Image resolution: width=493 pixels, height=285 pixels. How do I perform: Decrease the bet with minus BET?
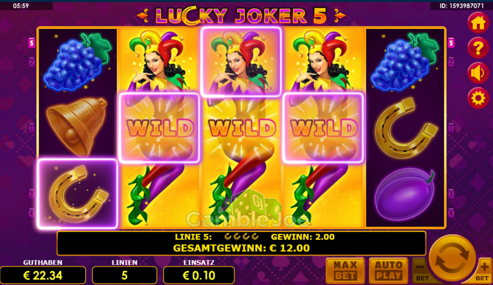(421, 271)
